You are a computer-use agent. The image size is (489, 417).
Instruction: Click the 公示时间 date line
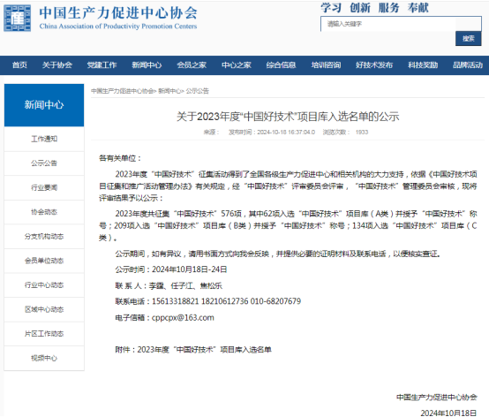[171, 269]
